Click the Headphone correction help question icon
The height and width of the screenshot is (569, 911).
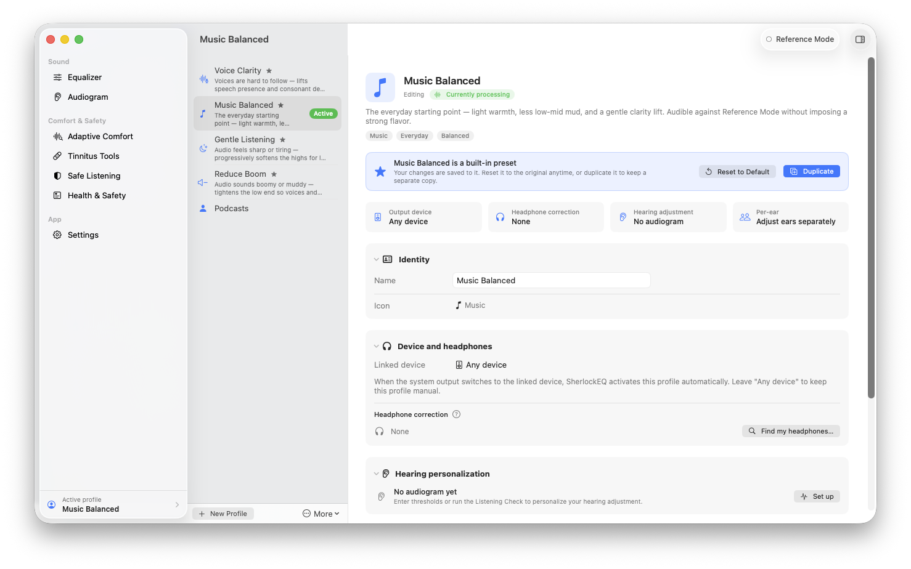456,414
